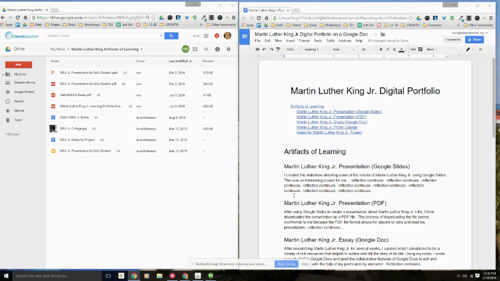
Task: Toggle italic formatting in Docs toolbar
Action: 388,49
